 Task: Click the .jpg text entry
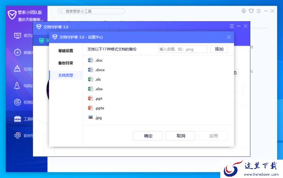[99, 118]
